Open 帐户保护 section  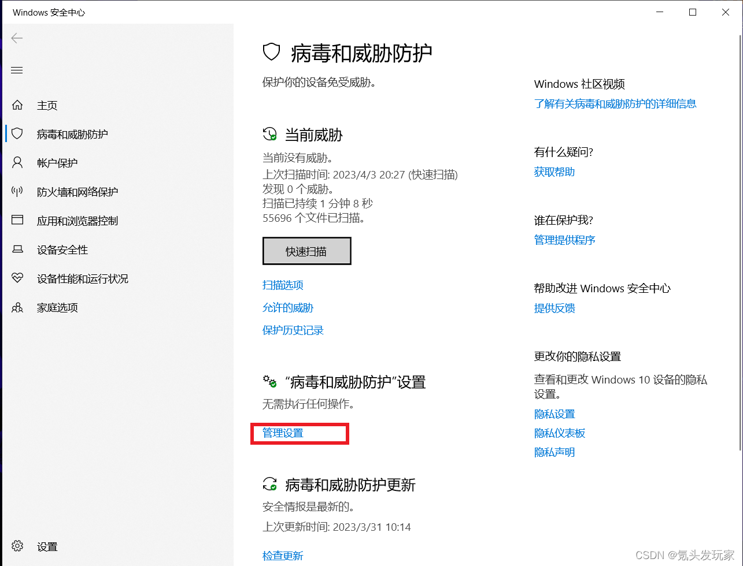coord(57,163)
